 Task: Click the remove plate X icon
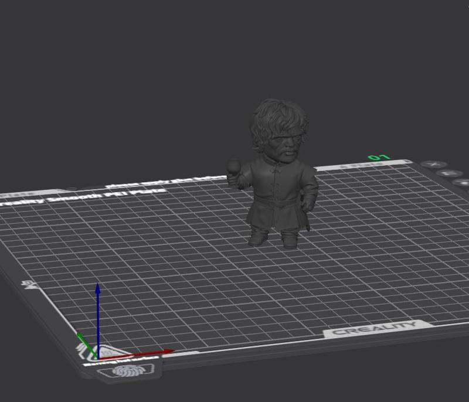coord(433,165)
